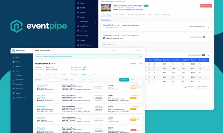Image resolution: width=223 pixels, height=133 pixels.
Task: Edit Double XYZ Room with pencil icon
Action: [x=118, y=36]
